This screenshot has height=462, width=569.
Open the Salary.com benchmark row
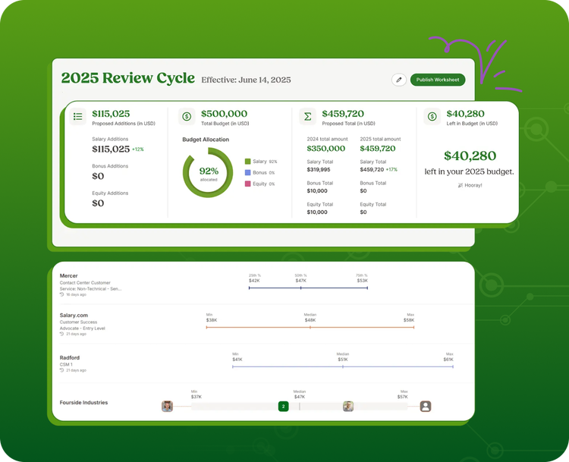click(x=74, y=315)
